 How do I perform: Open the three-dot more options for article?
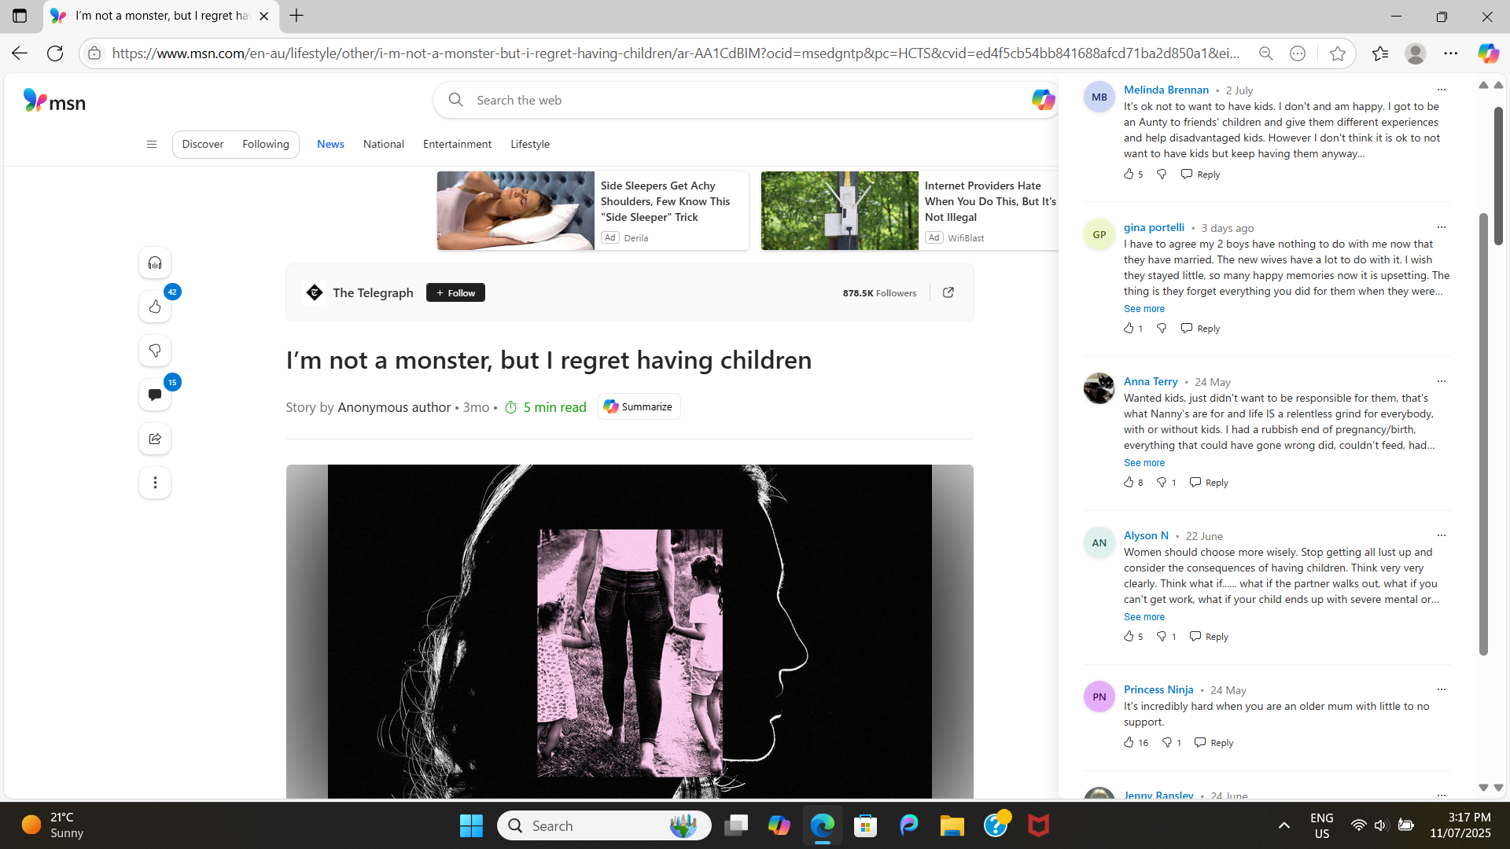pos(155,483)
